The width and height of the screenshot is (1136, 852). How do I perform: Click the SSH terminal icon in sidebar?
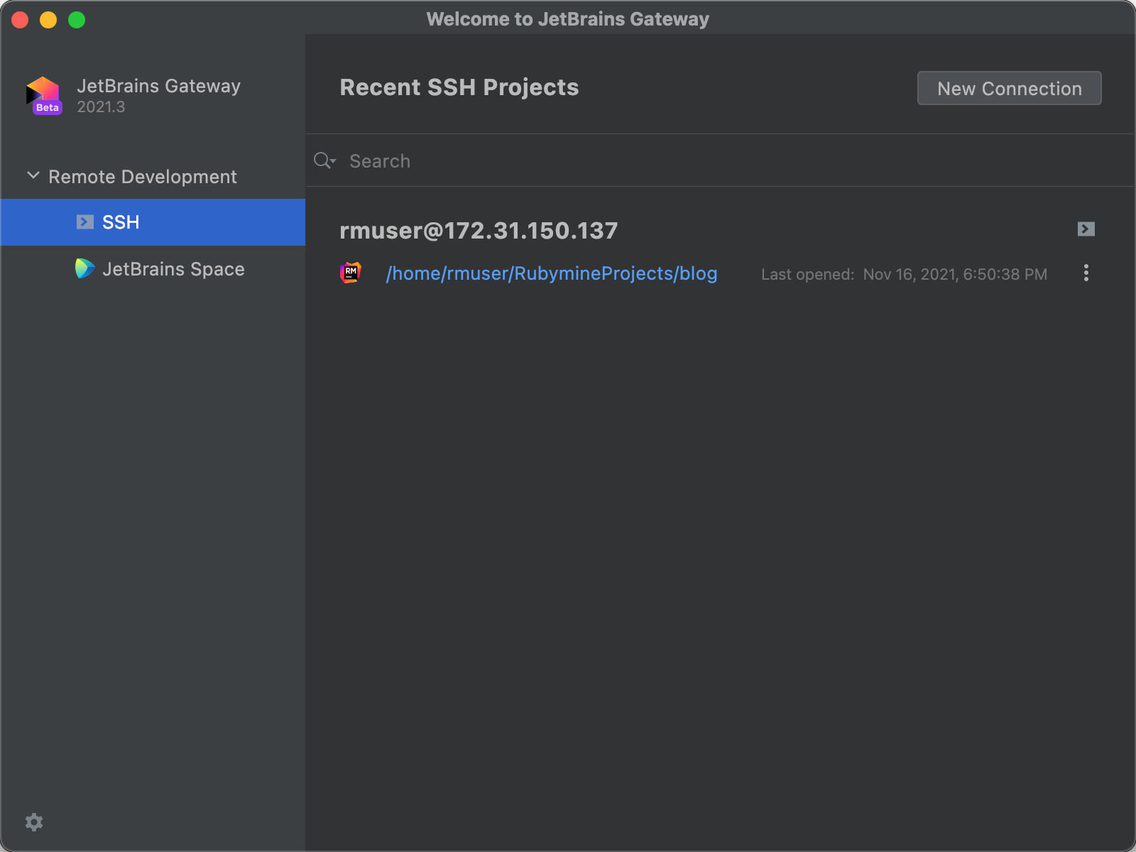tap(84, 222)
